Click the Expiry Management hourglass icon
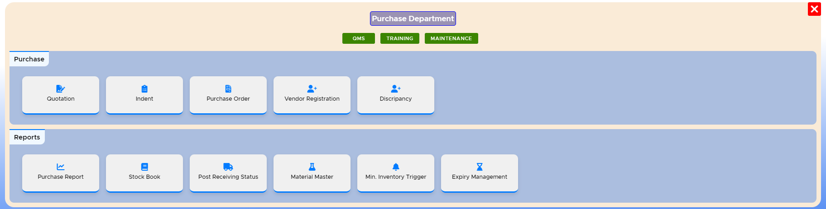The width and height of the screenshot is (826, 209). [x=480, y=167]
